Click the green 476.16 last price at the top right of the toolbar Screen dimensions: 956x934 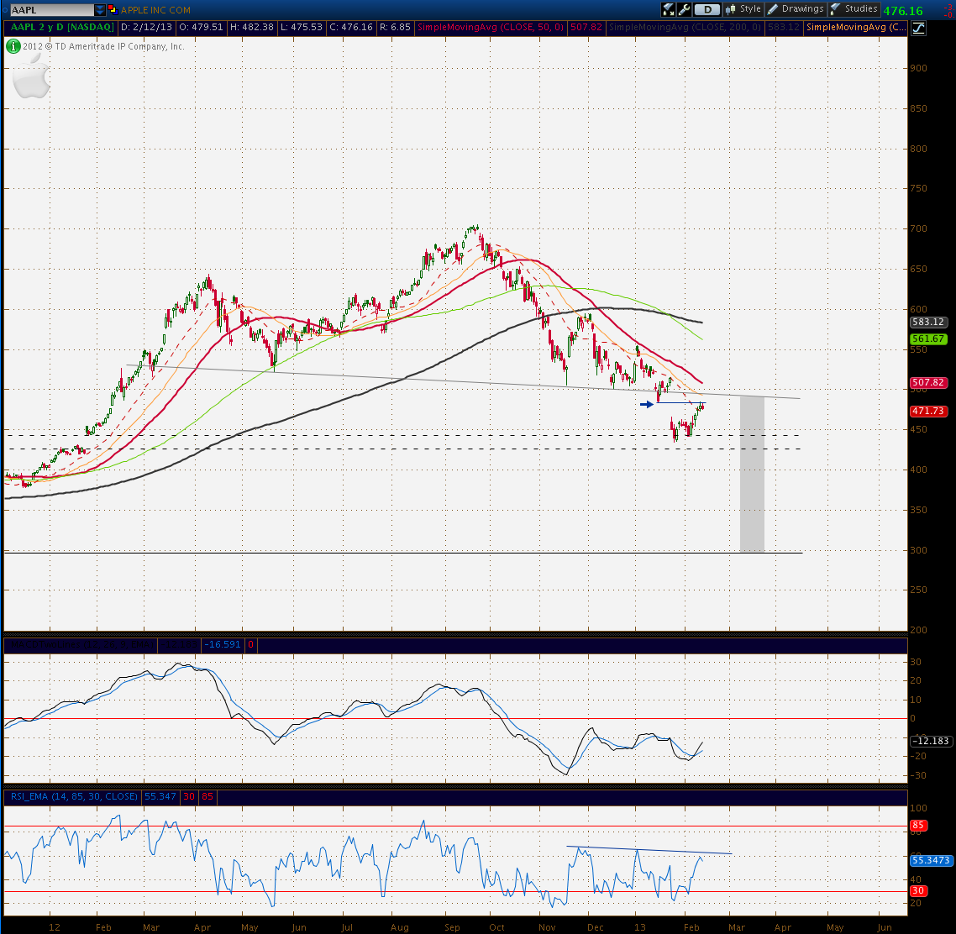coord(903,11)
